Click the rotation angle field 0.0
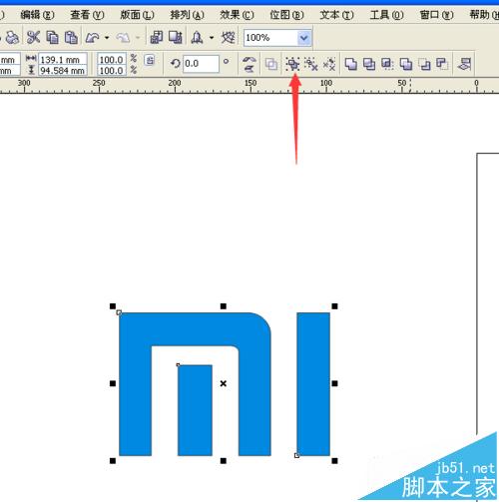 pos(201,64)
